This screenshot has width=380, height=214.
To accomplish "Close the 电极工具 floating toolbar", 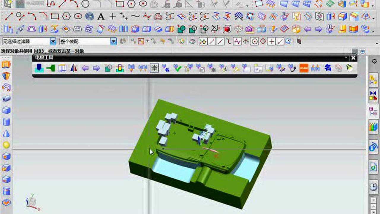I will (353, 58).
